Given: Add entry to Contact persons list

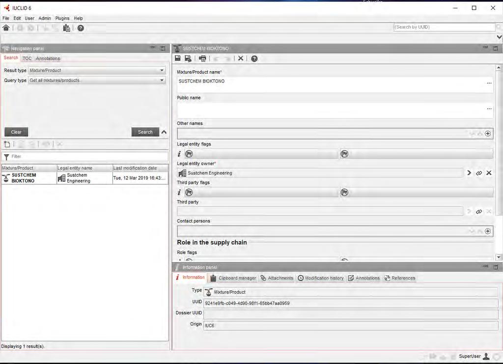Looking at the screenshot, I should coord(488,231).
